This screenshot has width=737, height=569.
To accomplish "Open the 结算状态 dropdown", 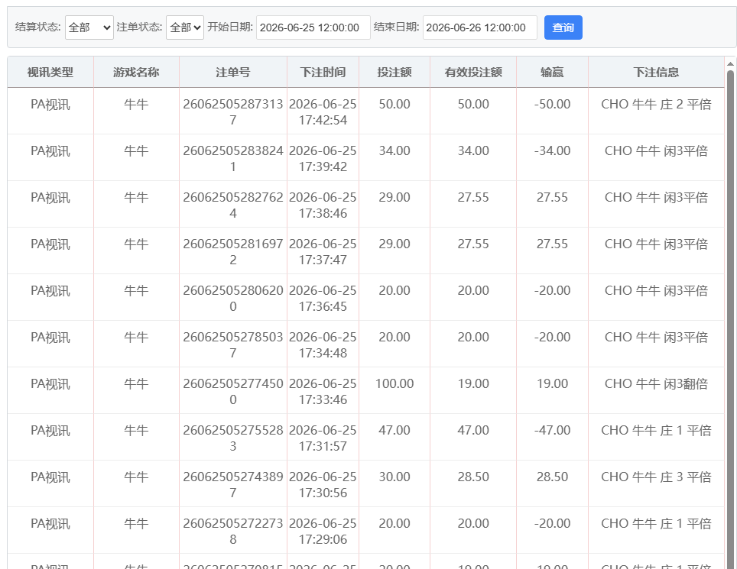I will [x=89, y=27].
